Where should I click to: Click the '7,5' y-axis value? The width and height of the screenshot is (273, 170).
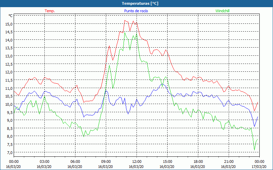tap(10, 144)
